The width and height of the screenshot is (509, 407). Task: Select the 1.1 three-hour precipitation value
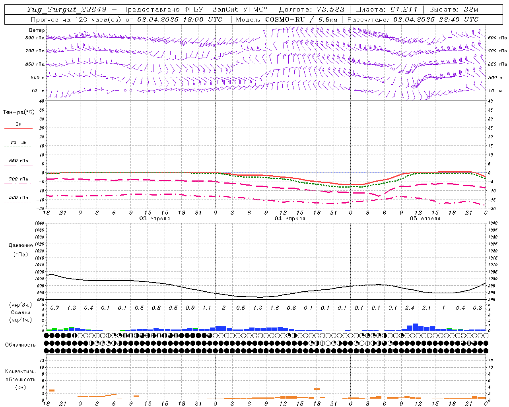[x=207, y=308]
